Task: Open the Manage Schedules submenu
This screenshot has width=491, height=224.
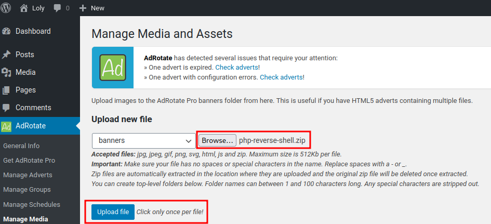Action: (x=32, y=205)
